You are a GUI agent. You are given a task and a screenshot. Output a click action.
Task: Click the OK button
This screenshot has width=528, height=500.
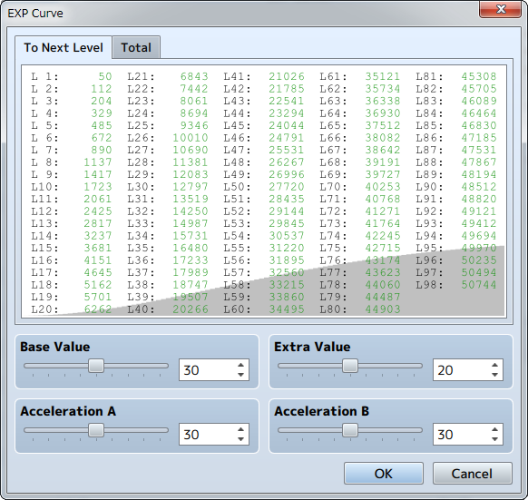(x=384, y=474)
